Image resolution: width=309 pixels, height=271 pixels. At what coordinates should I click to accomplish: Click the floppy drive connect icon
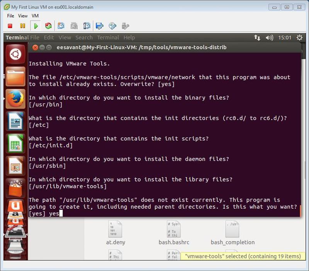pyautogui.click(x=100, y=26)
